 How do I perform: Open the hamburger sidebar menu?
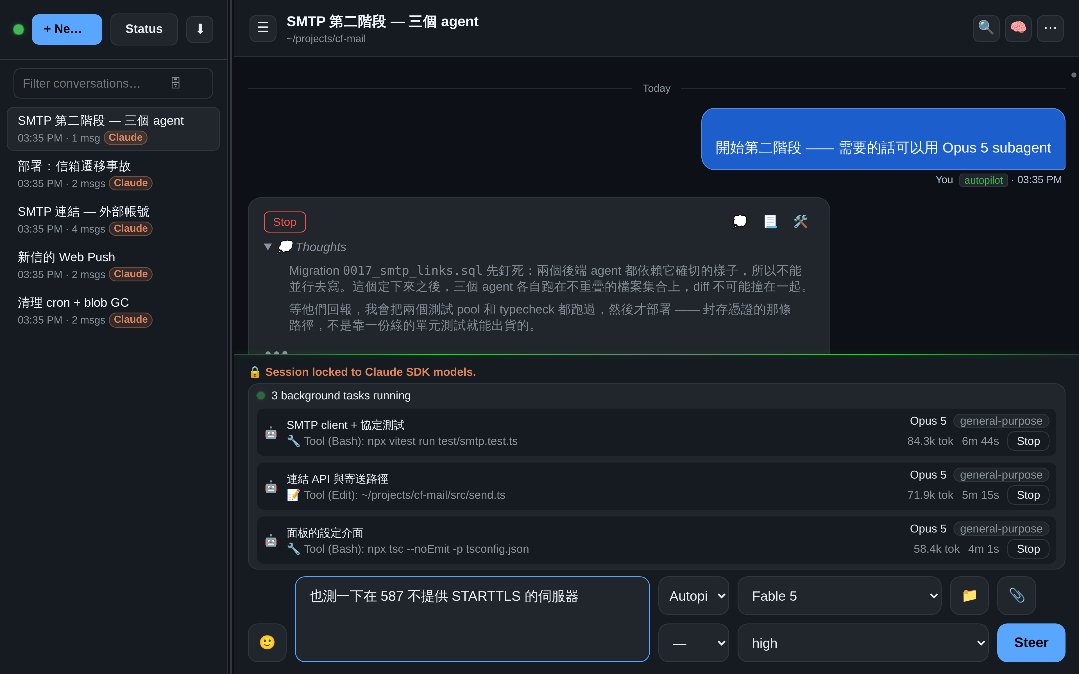point(263,29)
